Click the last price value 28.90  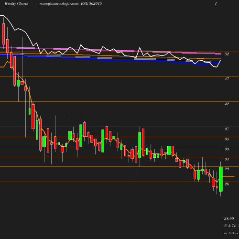[x=229, y=218]
